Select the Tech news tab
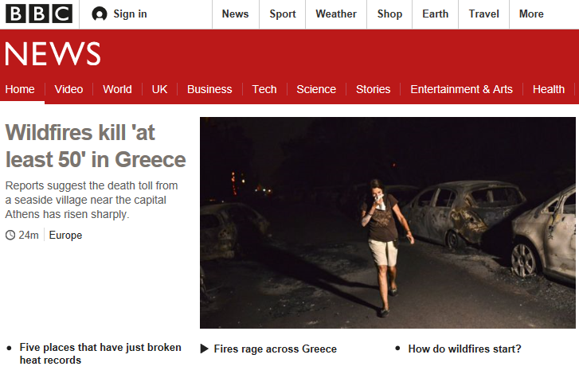The width and height of the screenshot is (579, 378). 264,89
